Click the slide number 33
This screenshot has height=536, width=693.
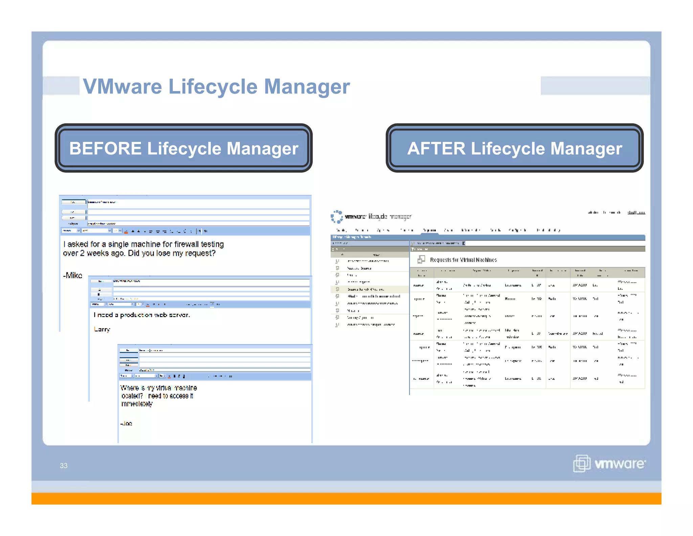click(x=64, y=466)
